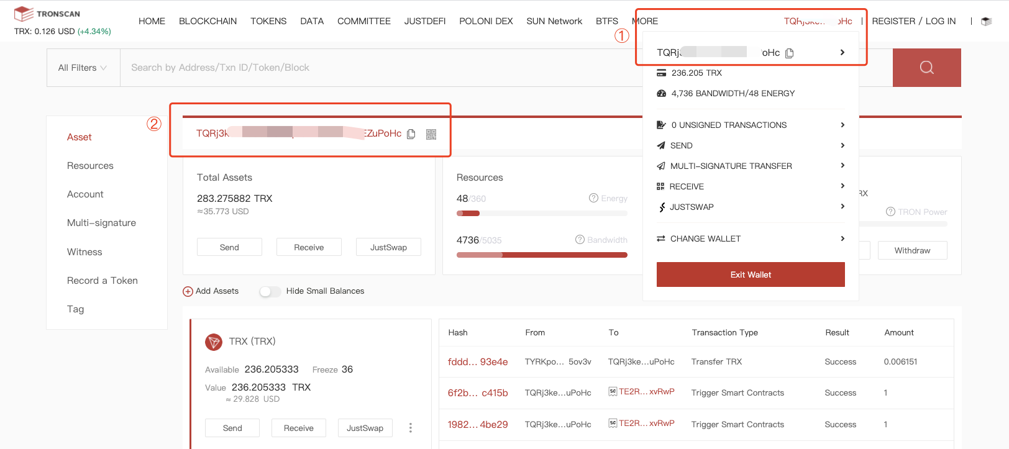Click the Change Wallet swap icon

[x=661, y=238]
